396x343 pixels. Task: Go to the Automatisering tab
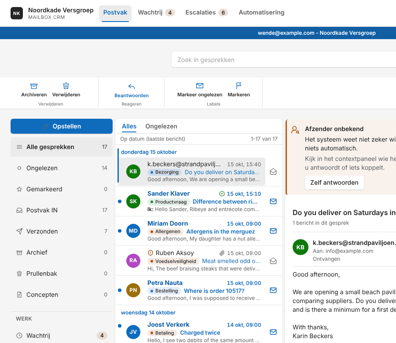[x=261, y=13]
